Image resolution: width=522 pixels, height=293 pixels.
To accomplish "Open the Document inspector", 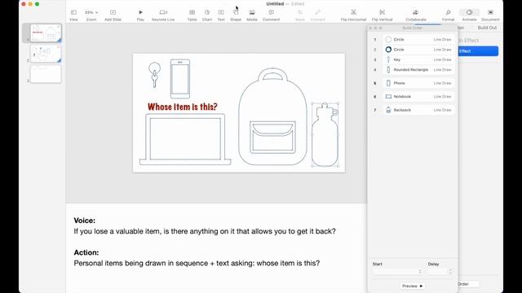I will point(490,15).
